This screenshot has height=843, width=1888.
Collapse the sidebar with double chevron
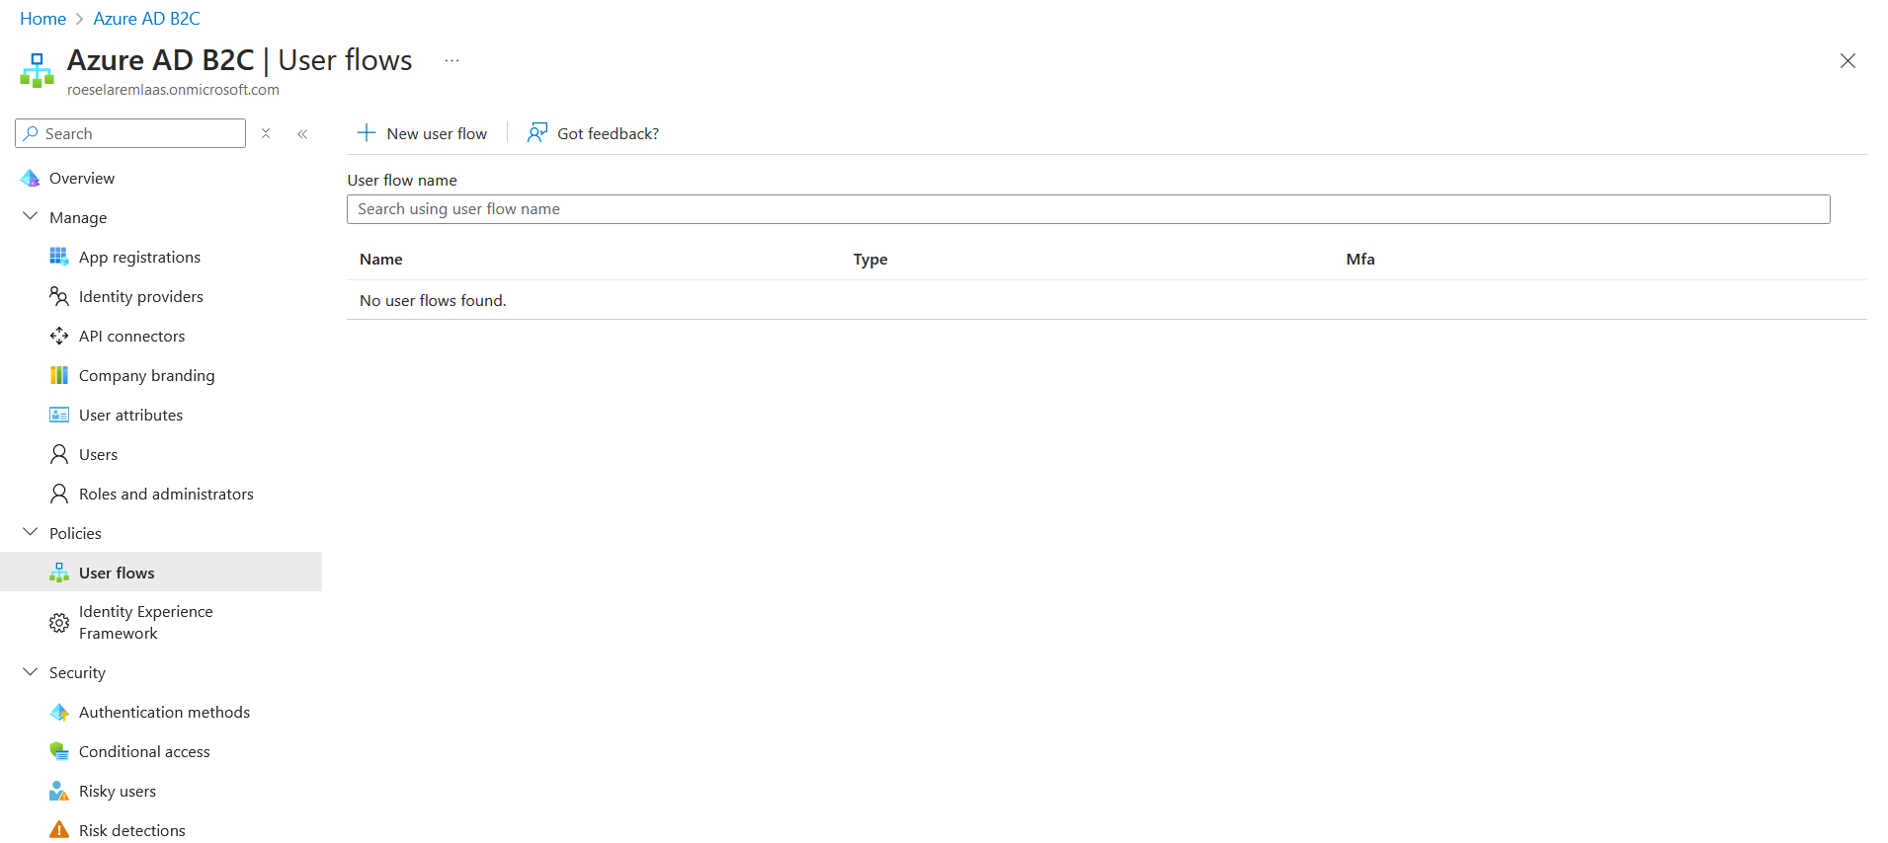pos(302,133)
